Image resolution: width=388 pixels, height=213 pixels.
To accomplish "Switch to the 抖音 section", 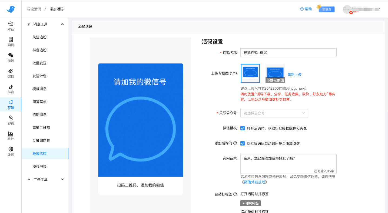I will click(x=11, y=89).
